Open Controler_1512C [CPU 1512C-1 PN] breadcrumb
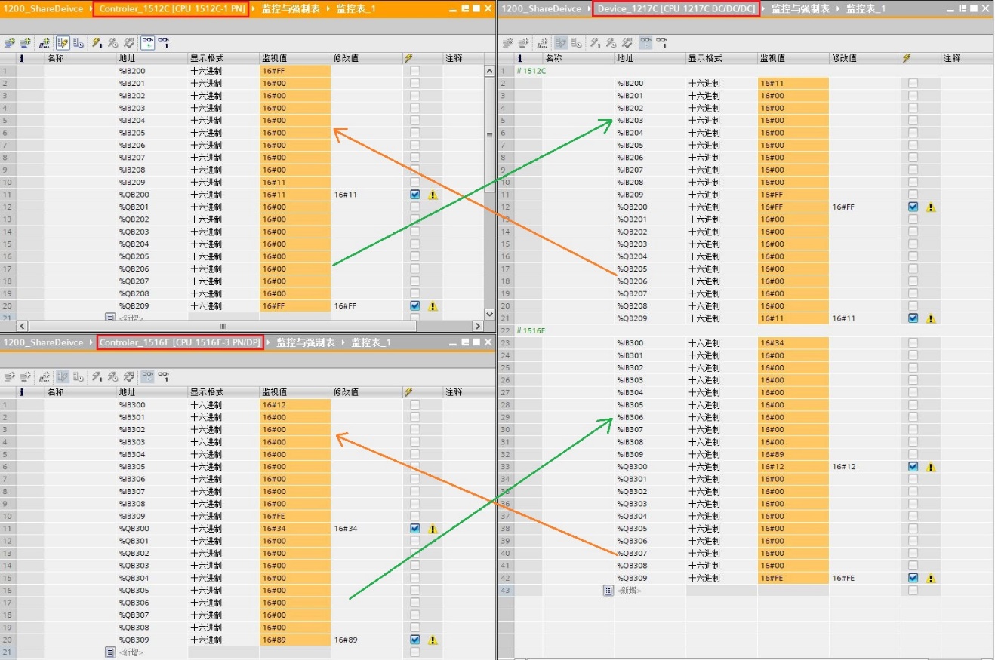995x660 pixels. pos(171,8)
